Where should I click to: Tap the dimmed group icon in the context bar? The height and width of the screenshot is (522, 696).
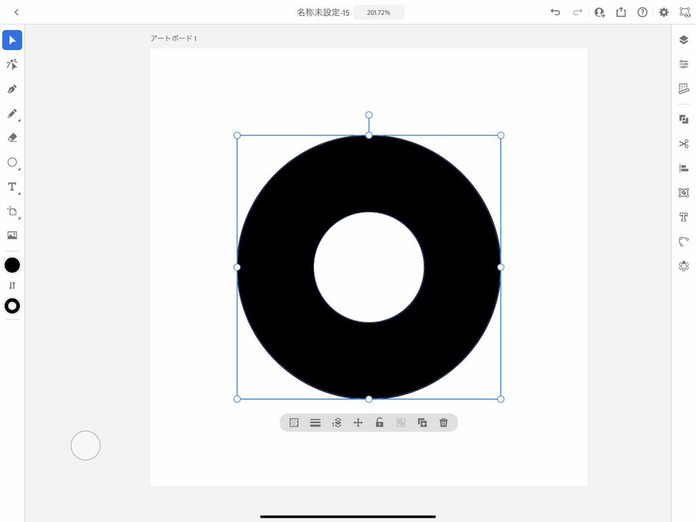(x=401, y=423)
